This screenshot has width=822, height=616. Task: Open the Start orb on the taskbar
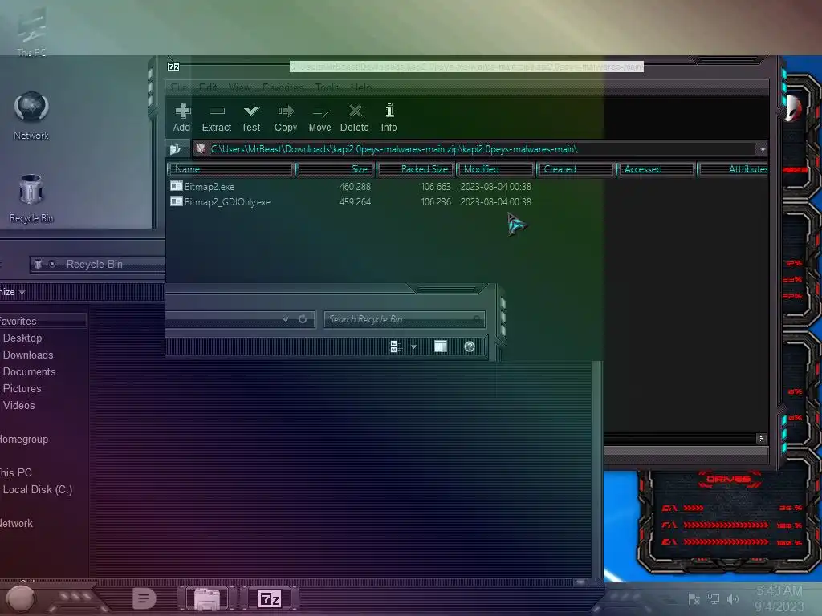point(20,598)
